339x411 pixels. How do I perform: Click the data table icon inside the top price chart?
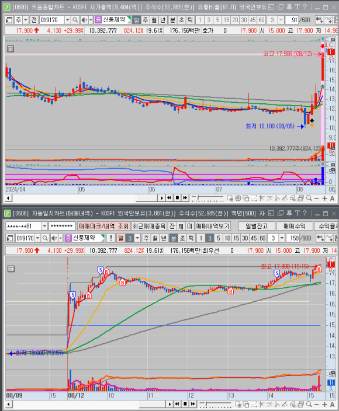(x=11, y=49)
